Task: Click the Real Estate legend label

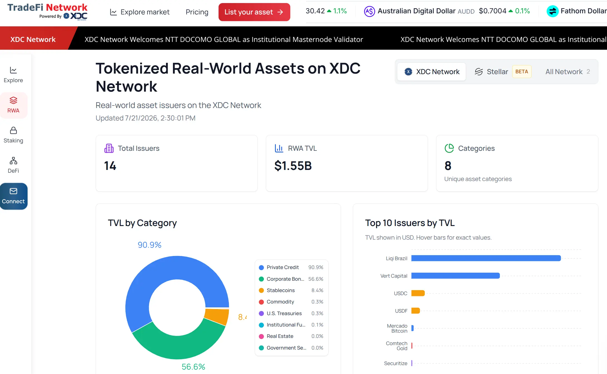Action: 280,336
